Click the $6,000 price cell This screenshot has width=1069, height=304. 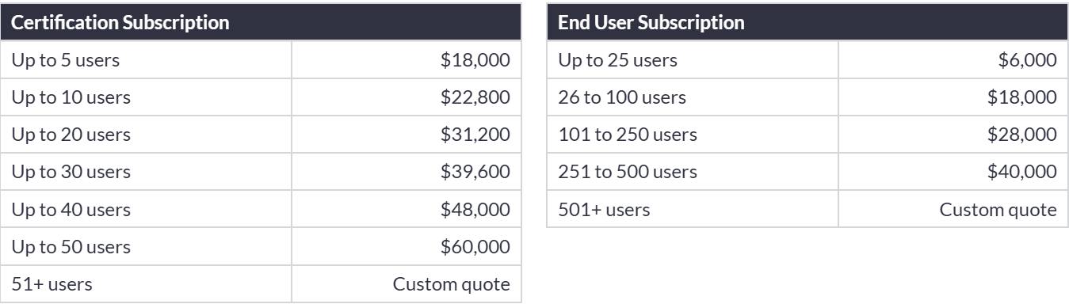click(953, 59)
